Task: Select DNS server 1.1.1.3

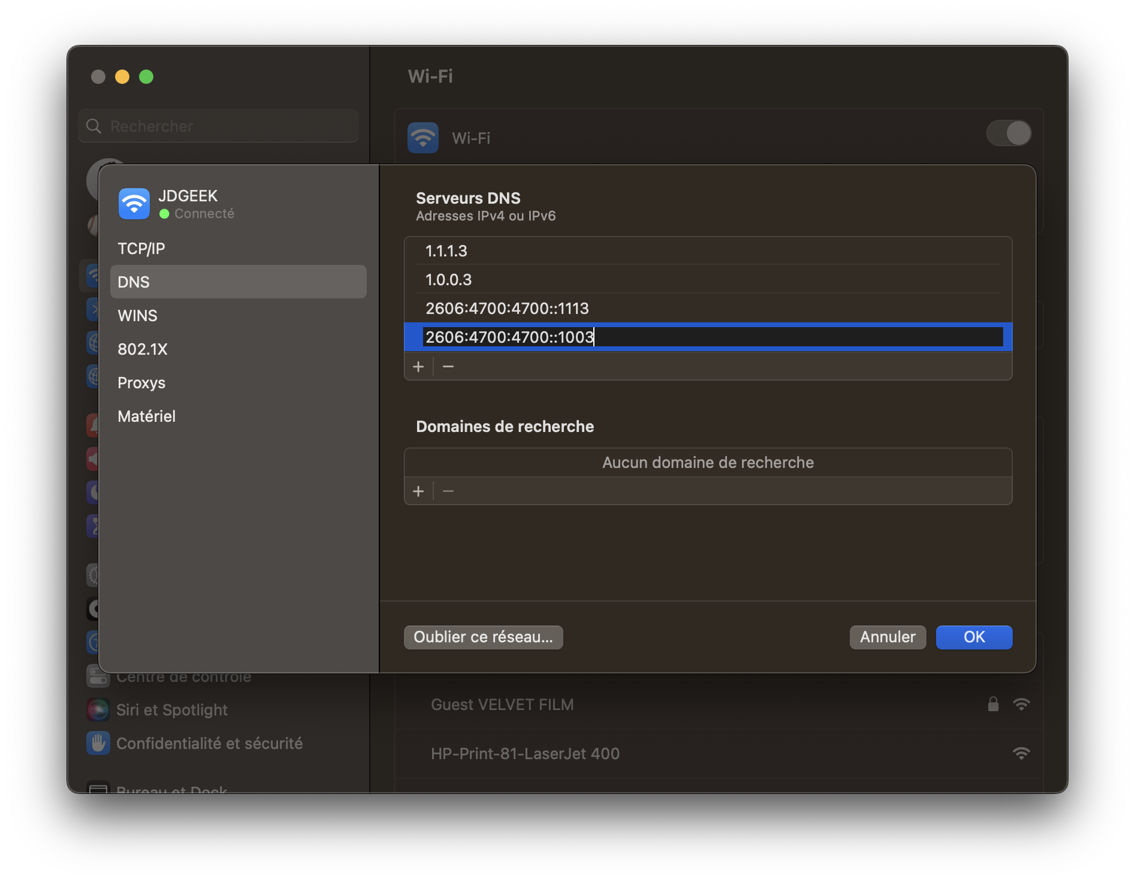Action: click(708, 251)
